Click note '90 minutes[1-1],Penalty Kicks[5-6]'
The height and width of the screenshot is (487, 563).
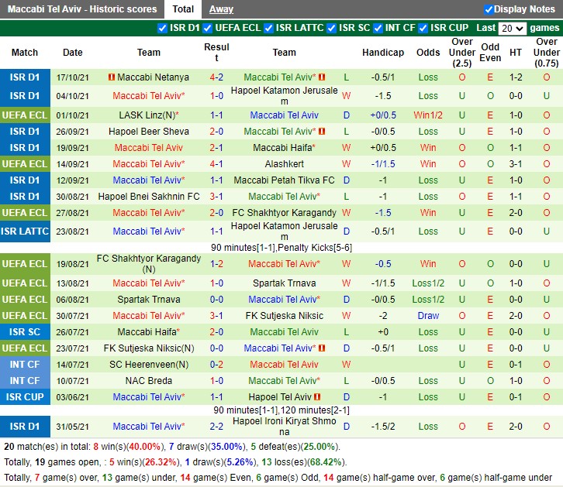[281, 248]
